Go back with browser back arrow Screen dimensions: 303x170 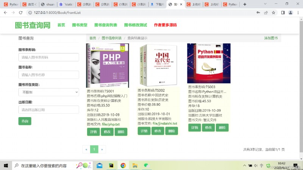5,12
